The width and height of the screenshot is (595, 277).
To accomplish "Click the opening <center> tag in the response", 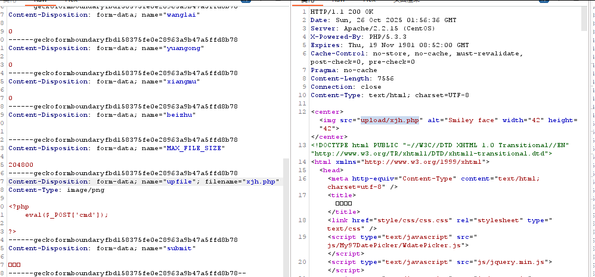I will [x=327, y=112].
